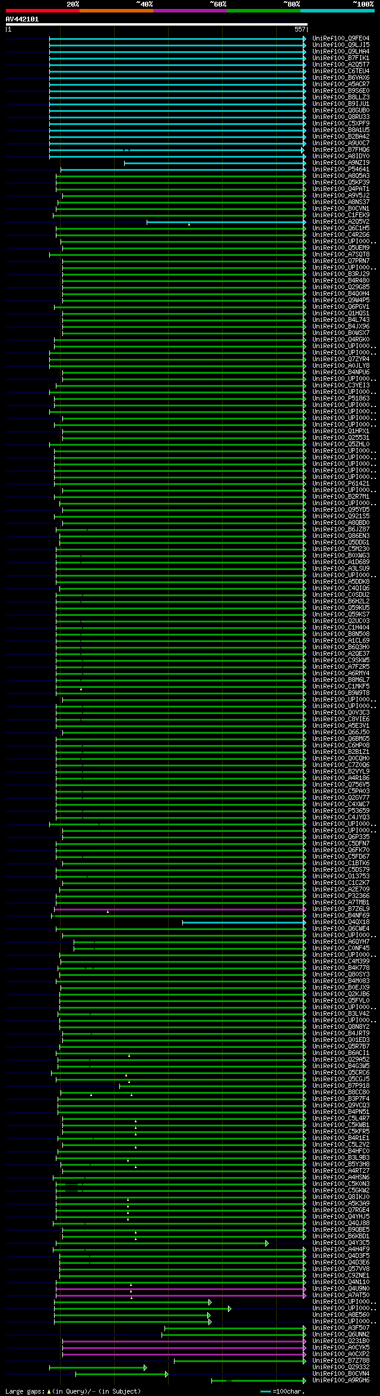Open hit UniRef100_Q9LJI5
Viewport: 380px width, 1396px height.
341,45
